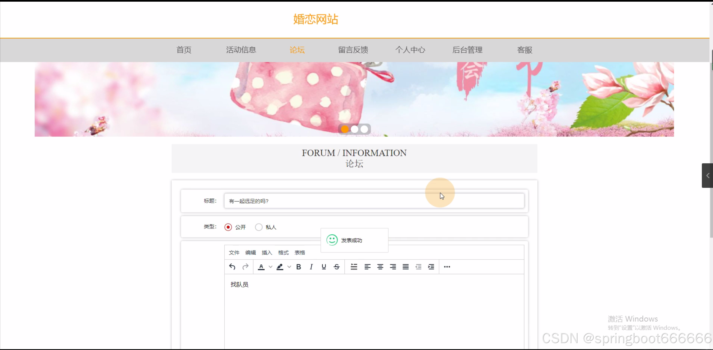This screenshot has width=713, height=350.
Task: Open the 活动信息 navigation tab
Action: 241,50
